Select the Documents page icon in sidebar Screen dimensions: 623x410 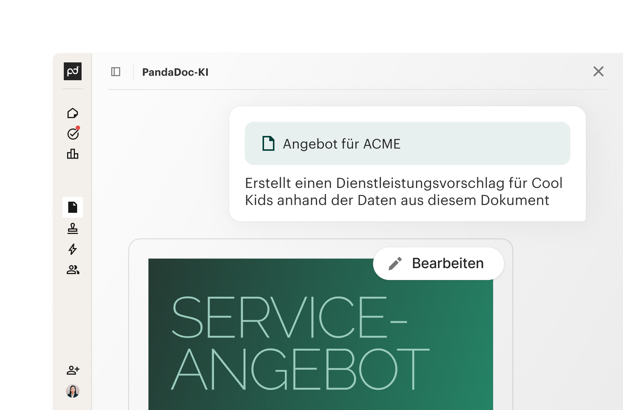(73, 207)
